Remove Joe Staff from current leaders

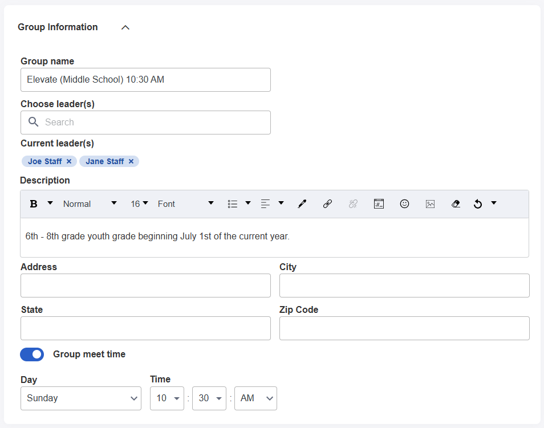click(69, 161)
